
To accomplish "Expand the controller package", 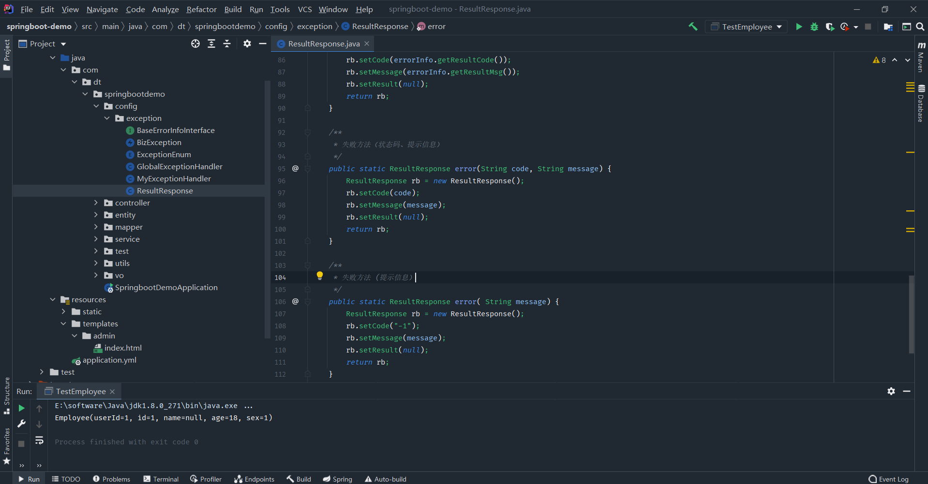I will coord(96,203).
